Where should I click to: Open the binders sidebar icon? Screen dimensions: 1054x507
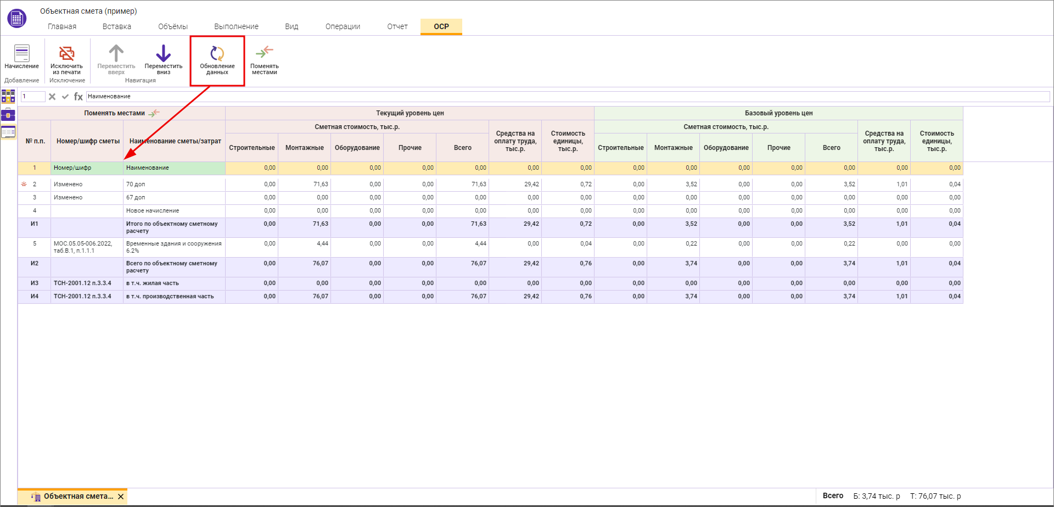(8, 96)
